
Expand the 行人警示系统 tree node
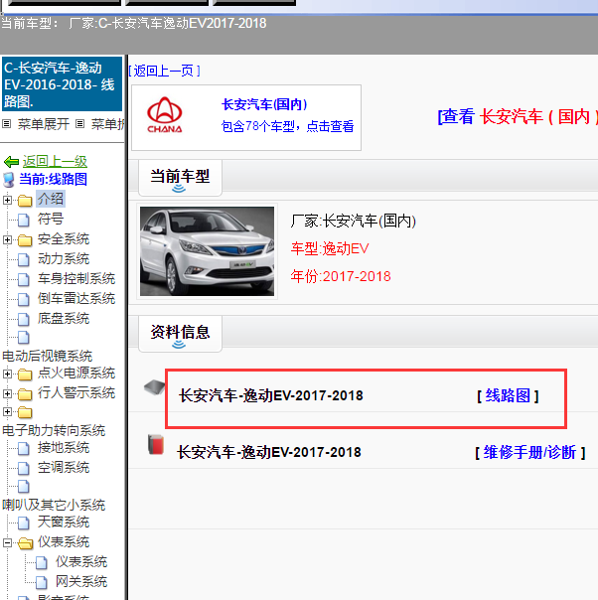pyautogui.click(x=7, y=393)
